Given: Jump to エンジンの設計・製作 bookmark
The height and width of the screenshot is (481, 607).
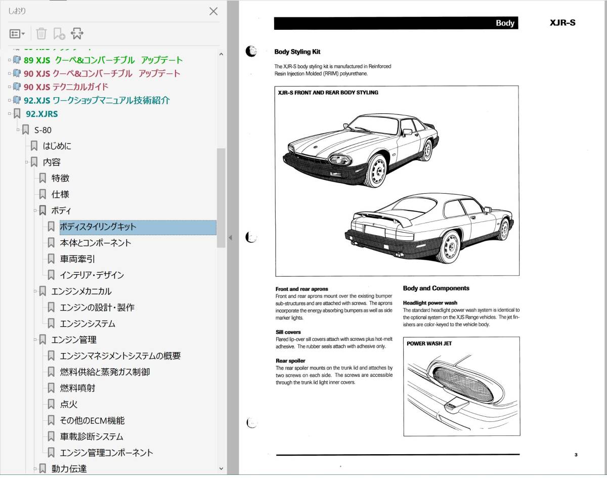Looking at the screenshot, I should (x=97, y=308).
